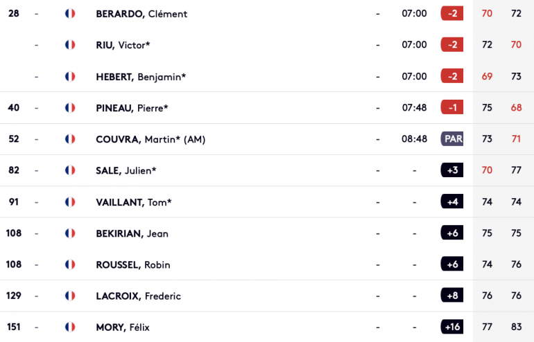Screen dimensions: 534x342
Task: Click the flag icon next to MORY, Félix
Action: coord(70,327)
